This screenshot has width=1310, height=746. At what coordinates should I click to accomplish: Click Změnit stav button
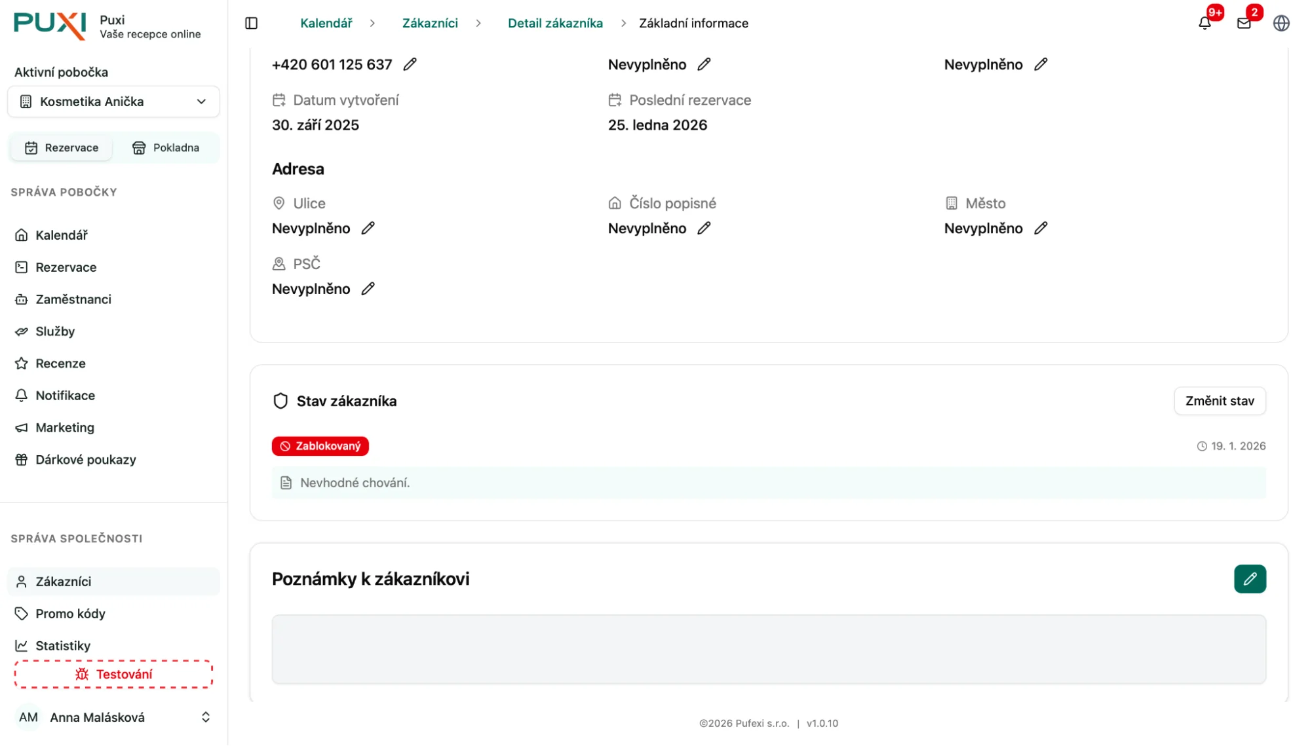1219,401
